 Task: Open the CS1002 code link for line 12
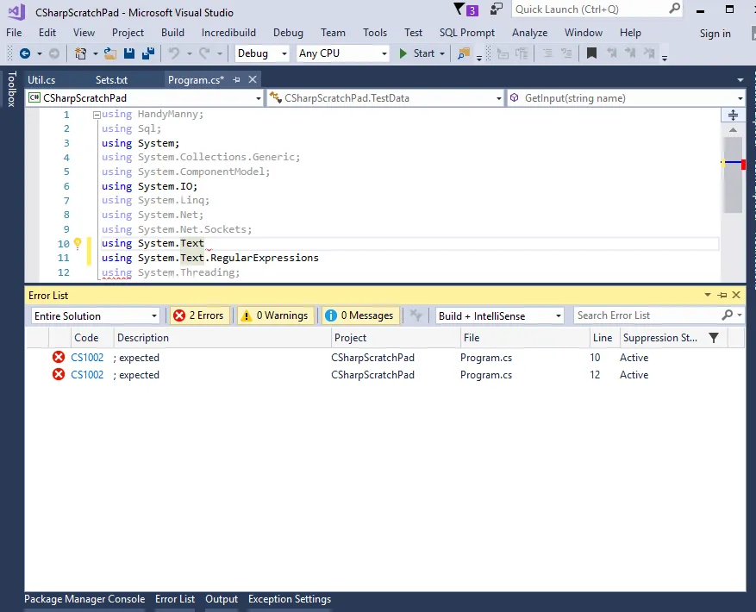[87, 375]
